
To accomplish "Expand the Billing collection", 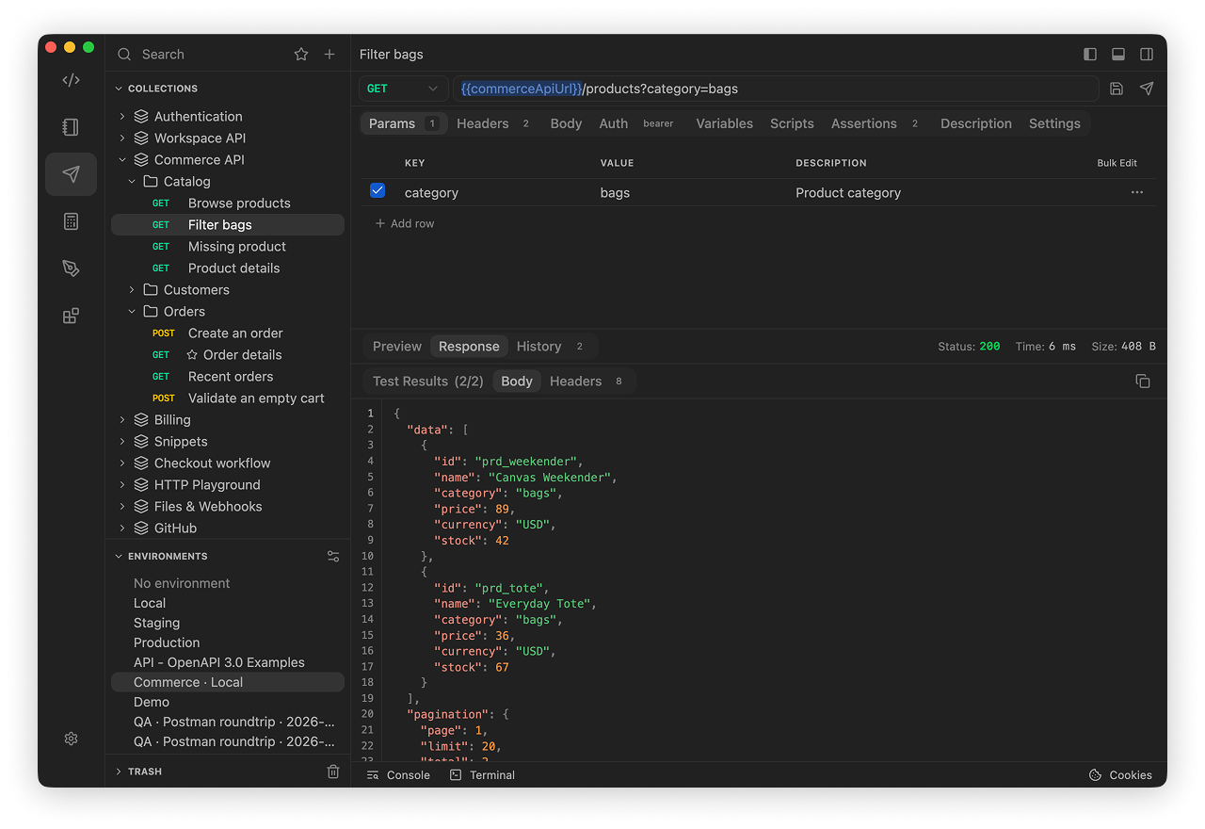I will [x=122, y=420].
